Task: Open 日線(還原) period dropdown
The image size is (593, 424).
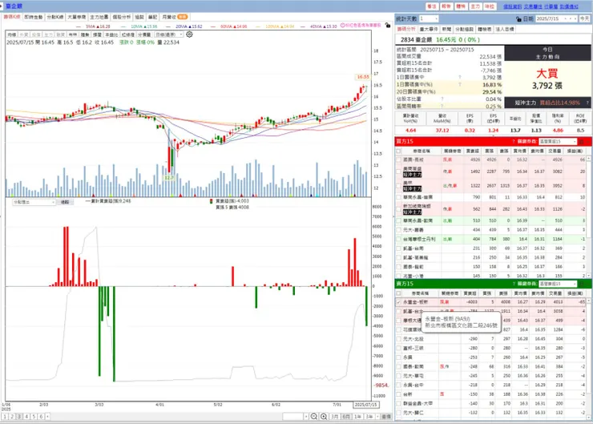Action: click(168, 34)
